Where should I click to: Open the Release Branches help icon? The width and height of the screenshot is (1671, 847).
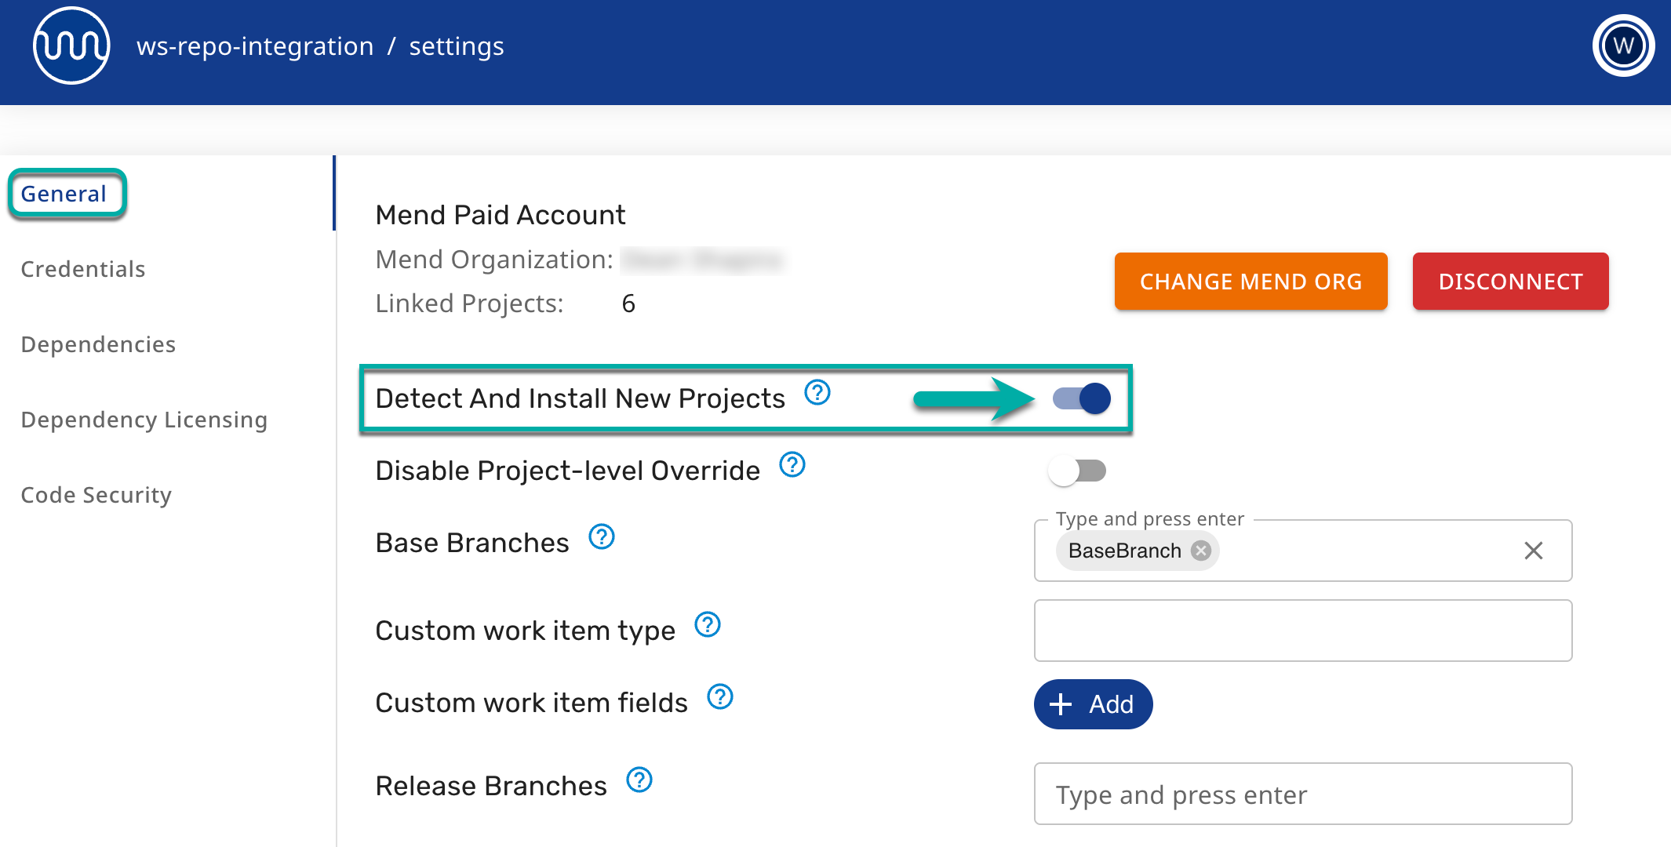(639, 780)
